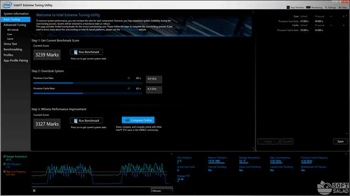This screenshot has height=196, width=350.
Task: Click wrench icon above the monitor tiles
Action: (x=346, y=154)
